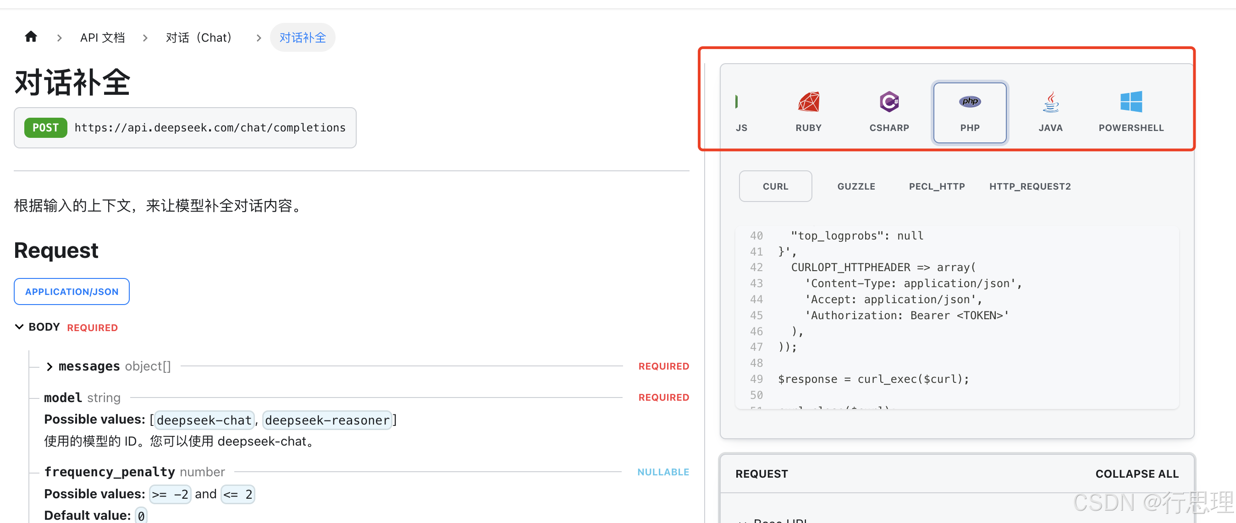Click the 对话补全 breadcrumb item

pos(302,38)
